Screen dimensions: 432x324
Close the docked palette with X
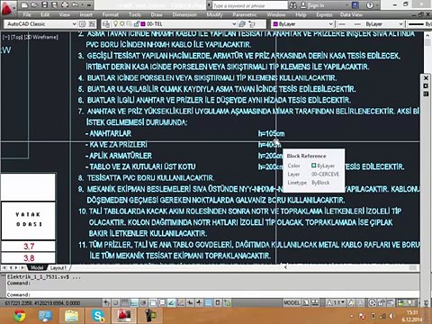(x=426, y=78)
